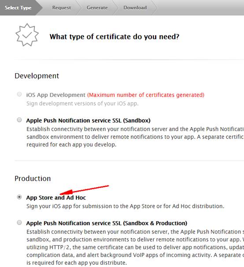The width and height of the screenshot is (244, 267).
Task: Click the iOS App Development label text
Action: point(56,95)
